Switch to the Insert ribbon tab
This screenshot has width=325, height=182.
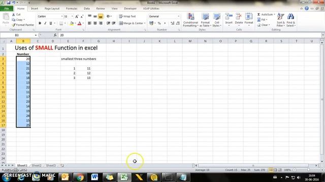[x=35, y=9]
